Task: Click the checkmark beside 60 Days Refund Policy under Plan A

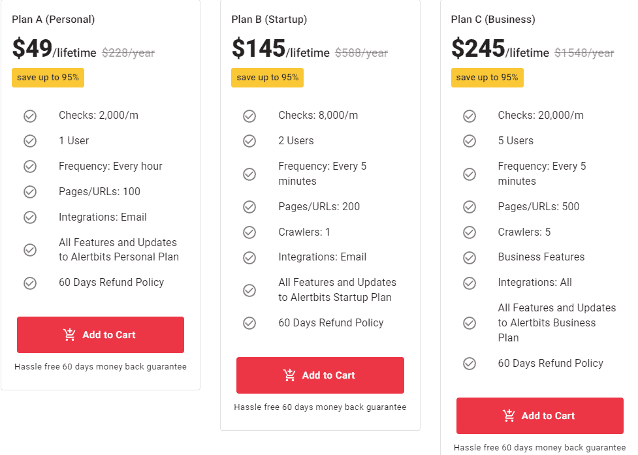Action: [30, 283]
